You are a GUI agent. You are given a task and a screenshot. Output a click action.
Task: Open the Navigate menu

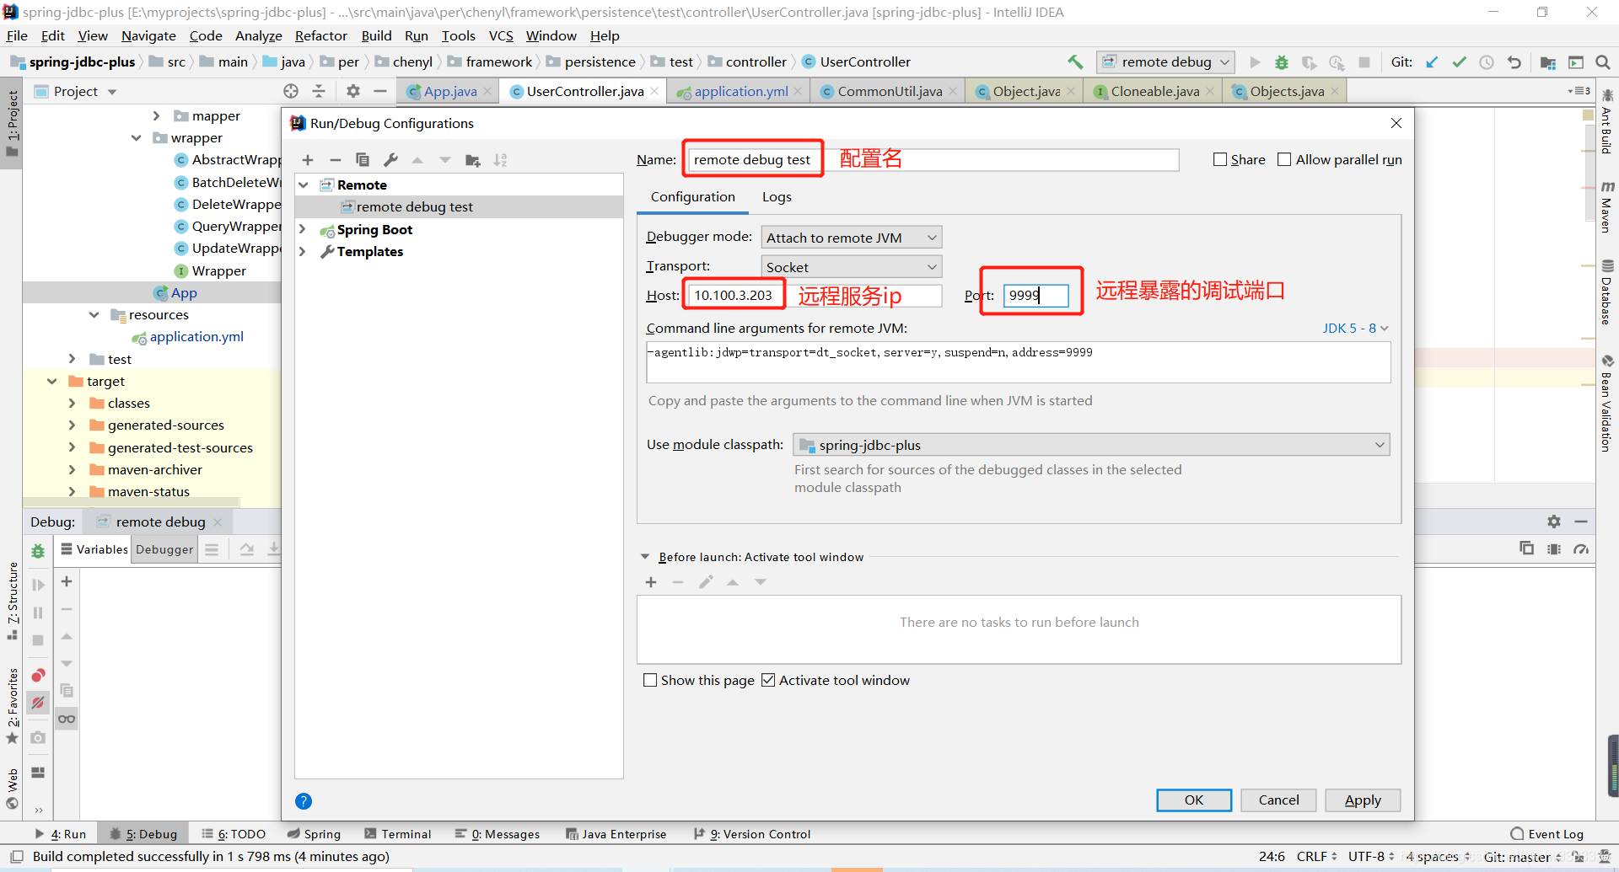(148, 35)
